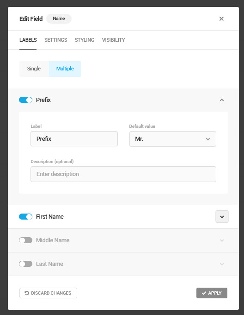Expand the Last Name section chevron

[x=222, y=264]
